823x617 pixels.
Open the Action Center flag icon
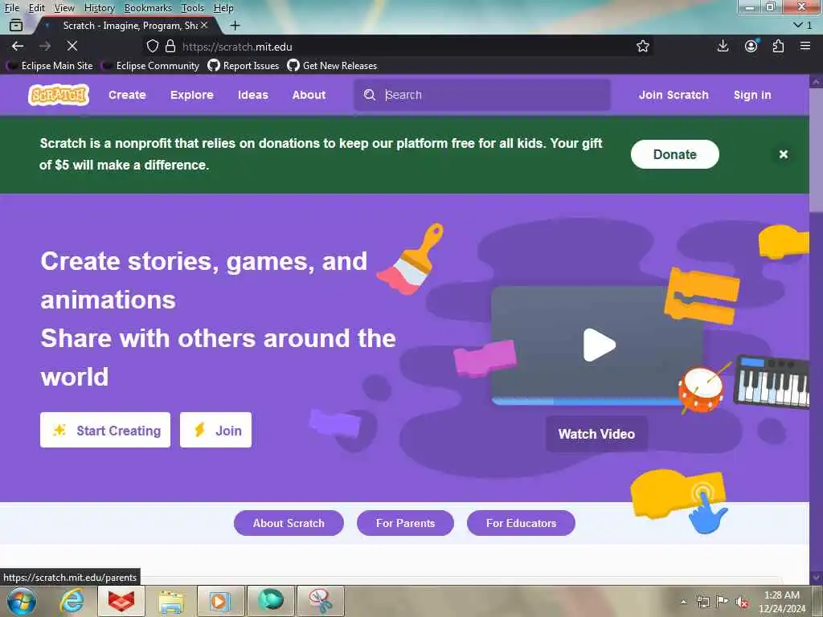(723, 602)
